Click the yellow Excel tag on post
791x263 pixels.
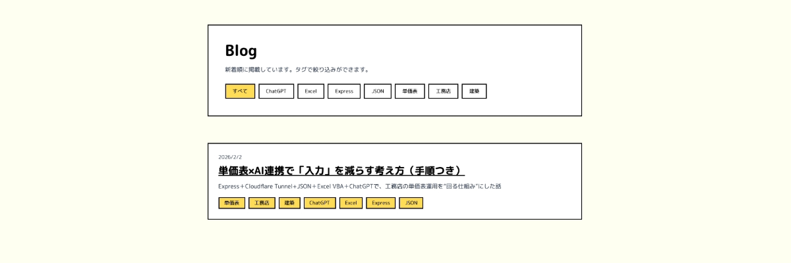pos(351,203)
